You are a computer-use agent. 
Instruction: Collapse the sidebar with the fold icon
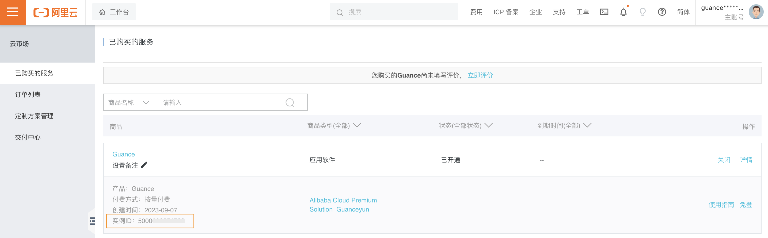point(92,221)
